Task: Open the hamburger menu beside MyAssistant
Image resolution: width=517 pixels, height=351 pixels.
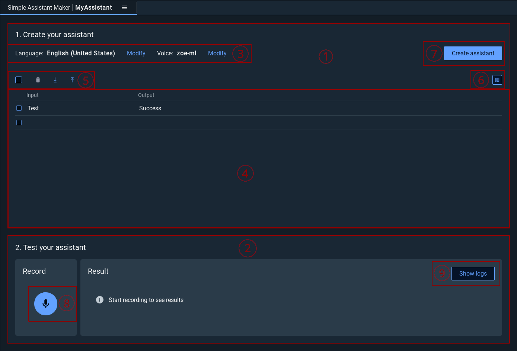Action: click(x=124, y=7)
